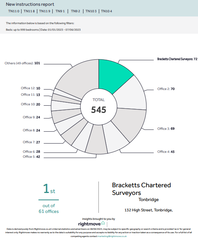The width and height of the screenshot is (198, 242).
Task: Select the TN9 2 postcode tab
Action: (76, 11)
